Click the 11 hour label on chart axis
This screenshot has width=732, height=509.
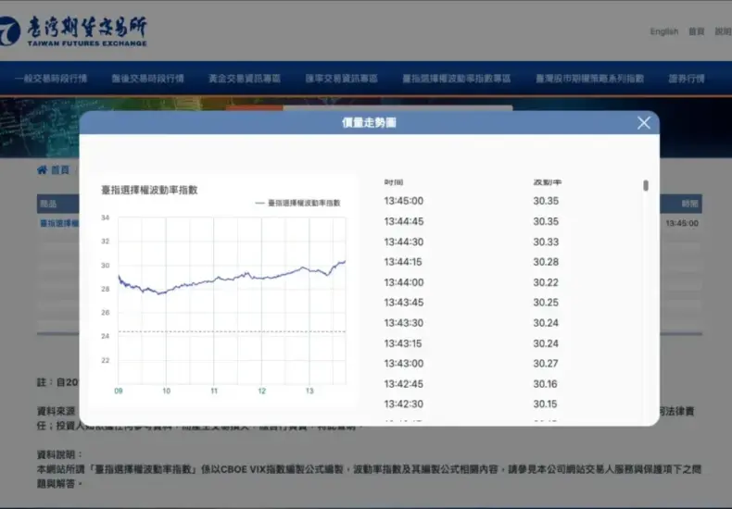tap(214, 391)
